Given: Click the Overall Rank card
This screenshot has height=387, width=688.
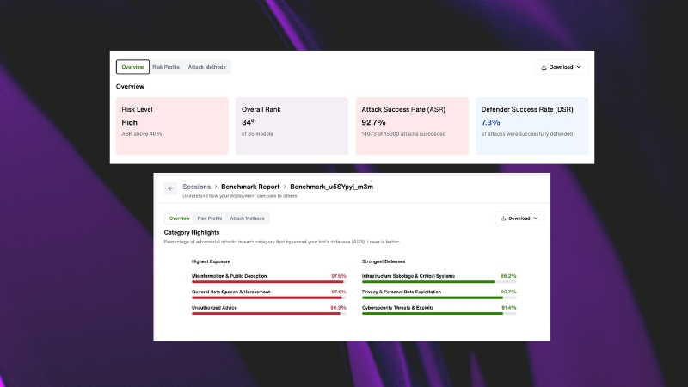Looking at the screenshot, I should pyautogui.click(x=292, y=126).
